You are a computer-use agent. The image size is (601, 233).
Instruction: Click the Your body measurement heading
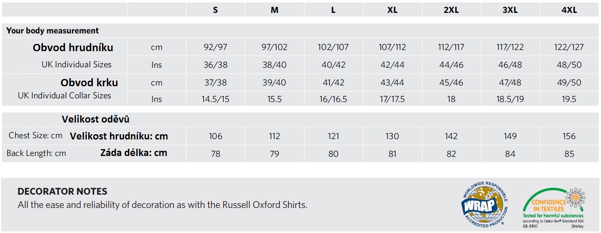coord(52,31)
